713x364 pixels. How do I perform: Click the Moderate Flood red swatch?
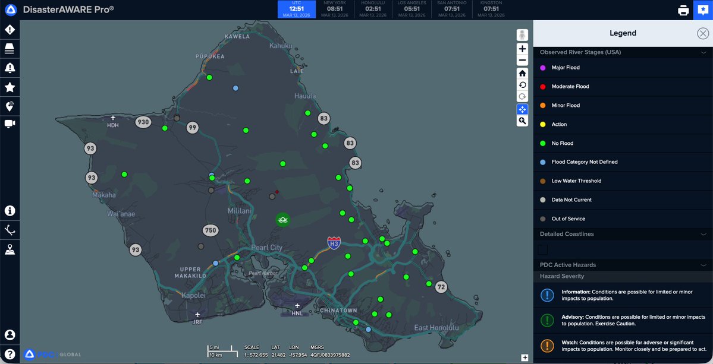(542, 87)
